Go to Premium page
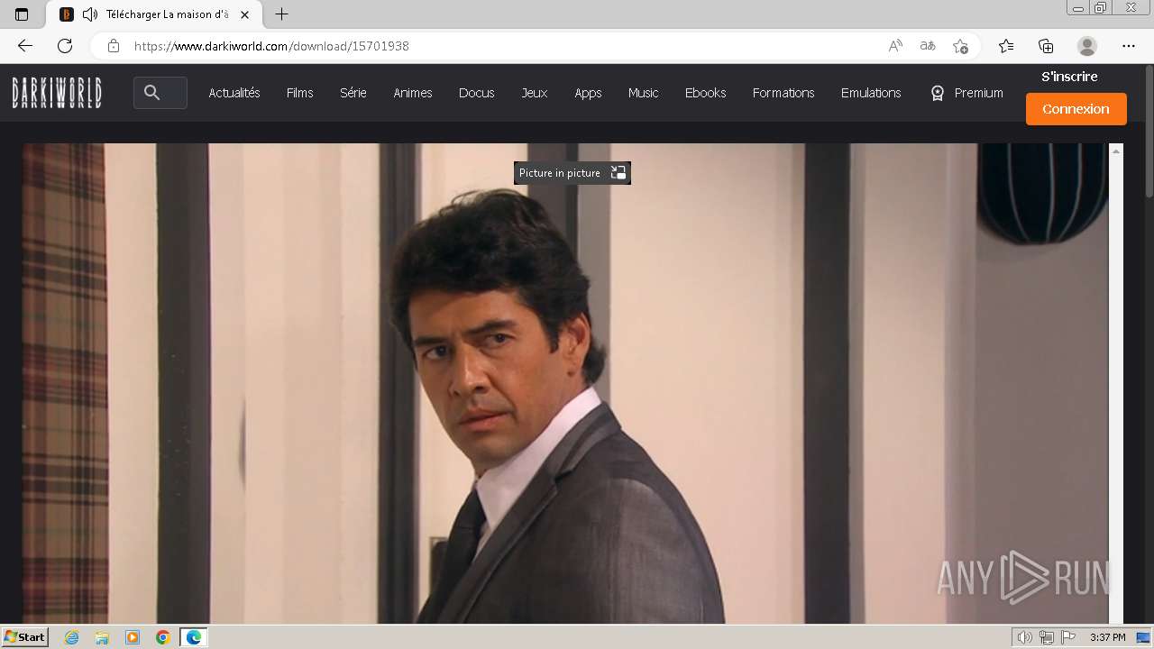This screenshot has height=649, width=1154. click(967, 93)
